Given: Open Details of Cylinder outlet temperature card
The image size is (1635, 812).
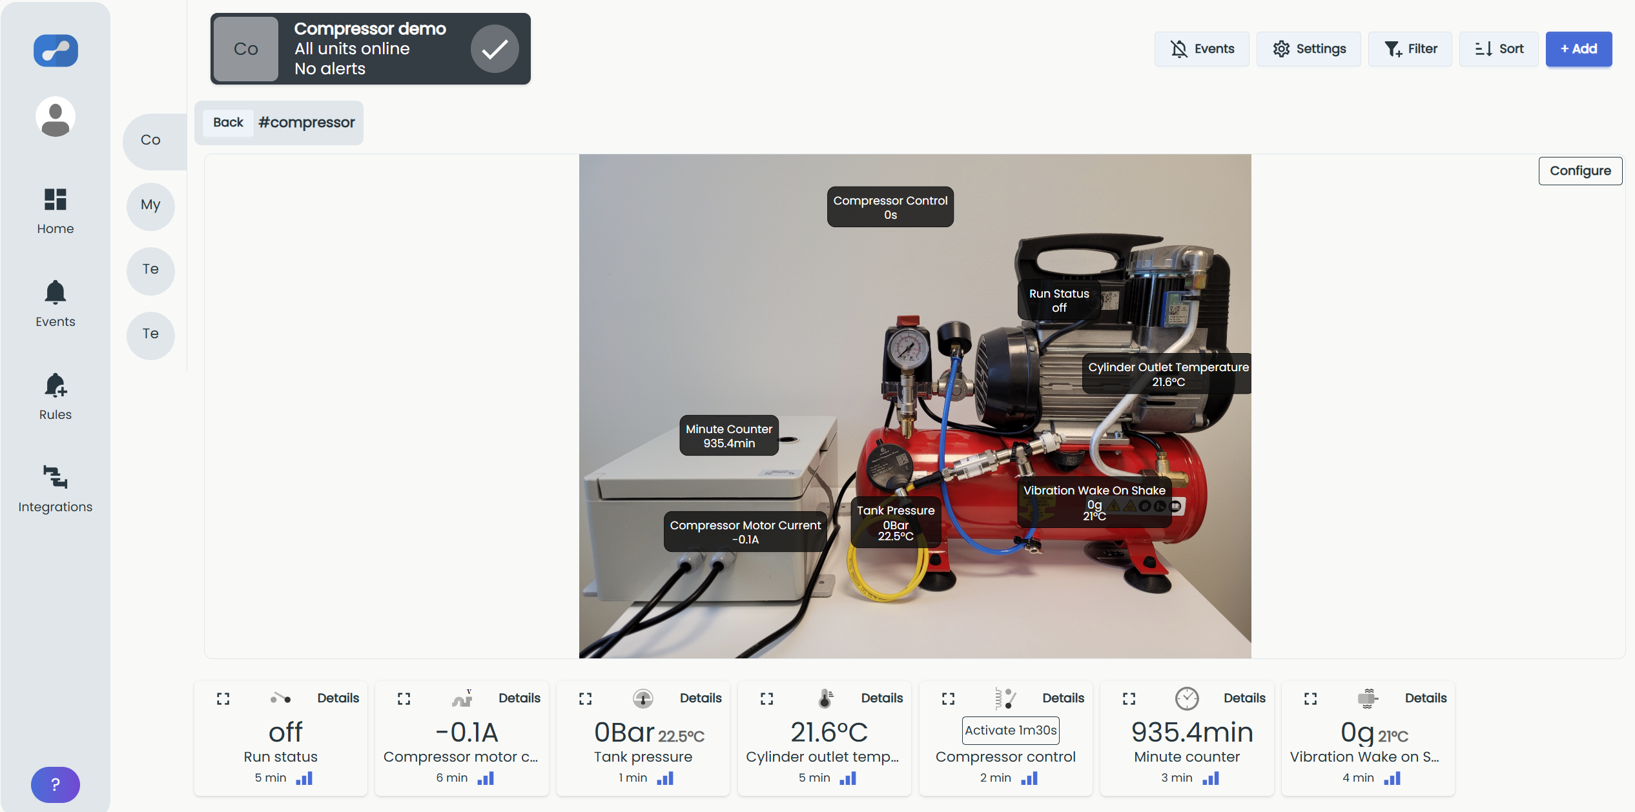Looking at the screenshot, I should [x=882, y=698].
